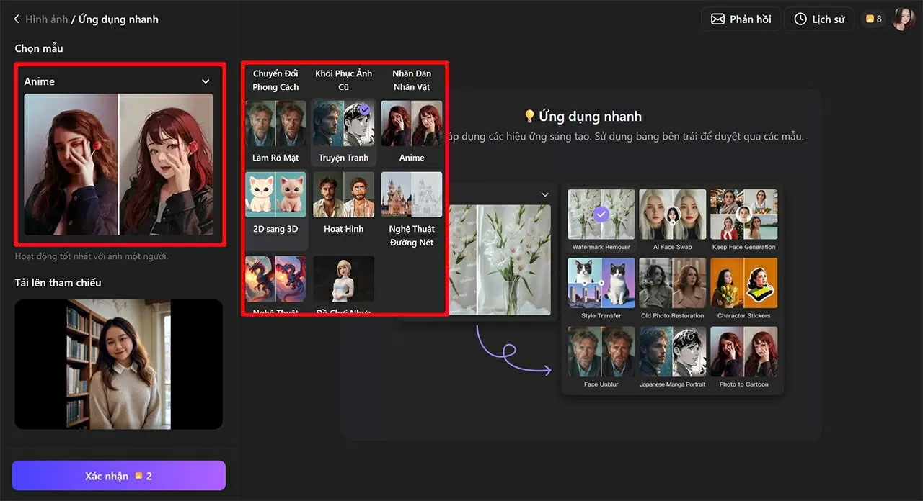923x501 pixels.
Task: Click the coin credits counter icon
Action: pyautogui.click(x=870, y=19)
